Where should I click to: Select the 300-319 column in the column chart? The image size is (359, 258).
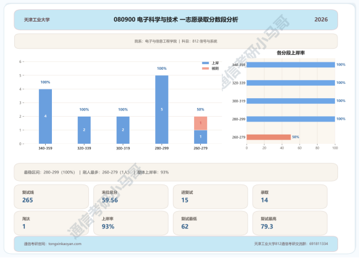point(123,130)
